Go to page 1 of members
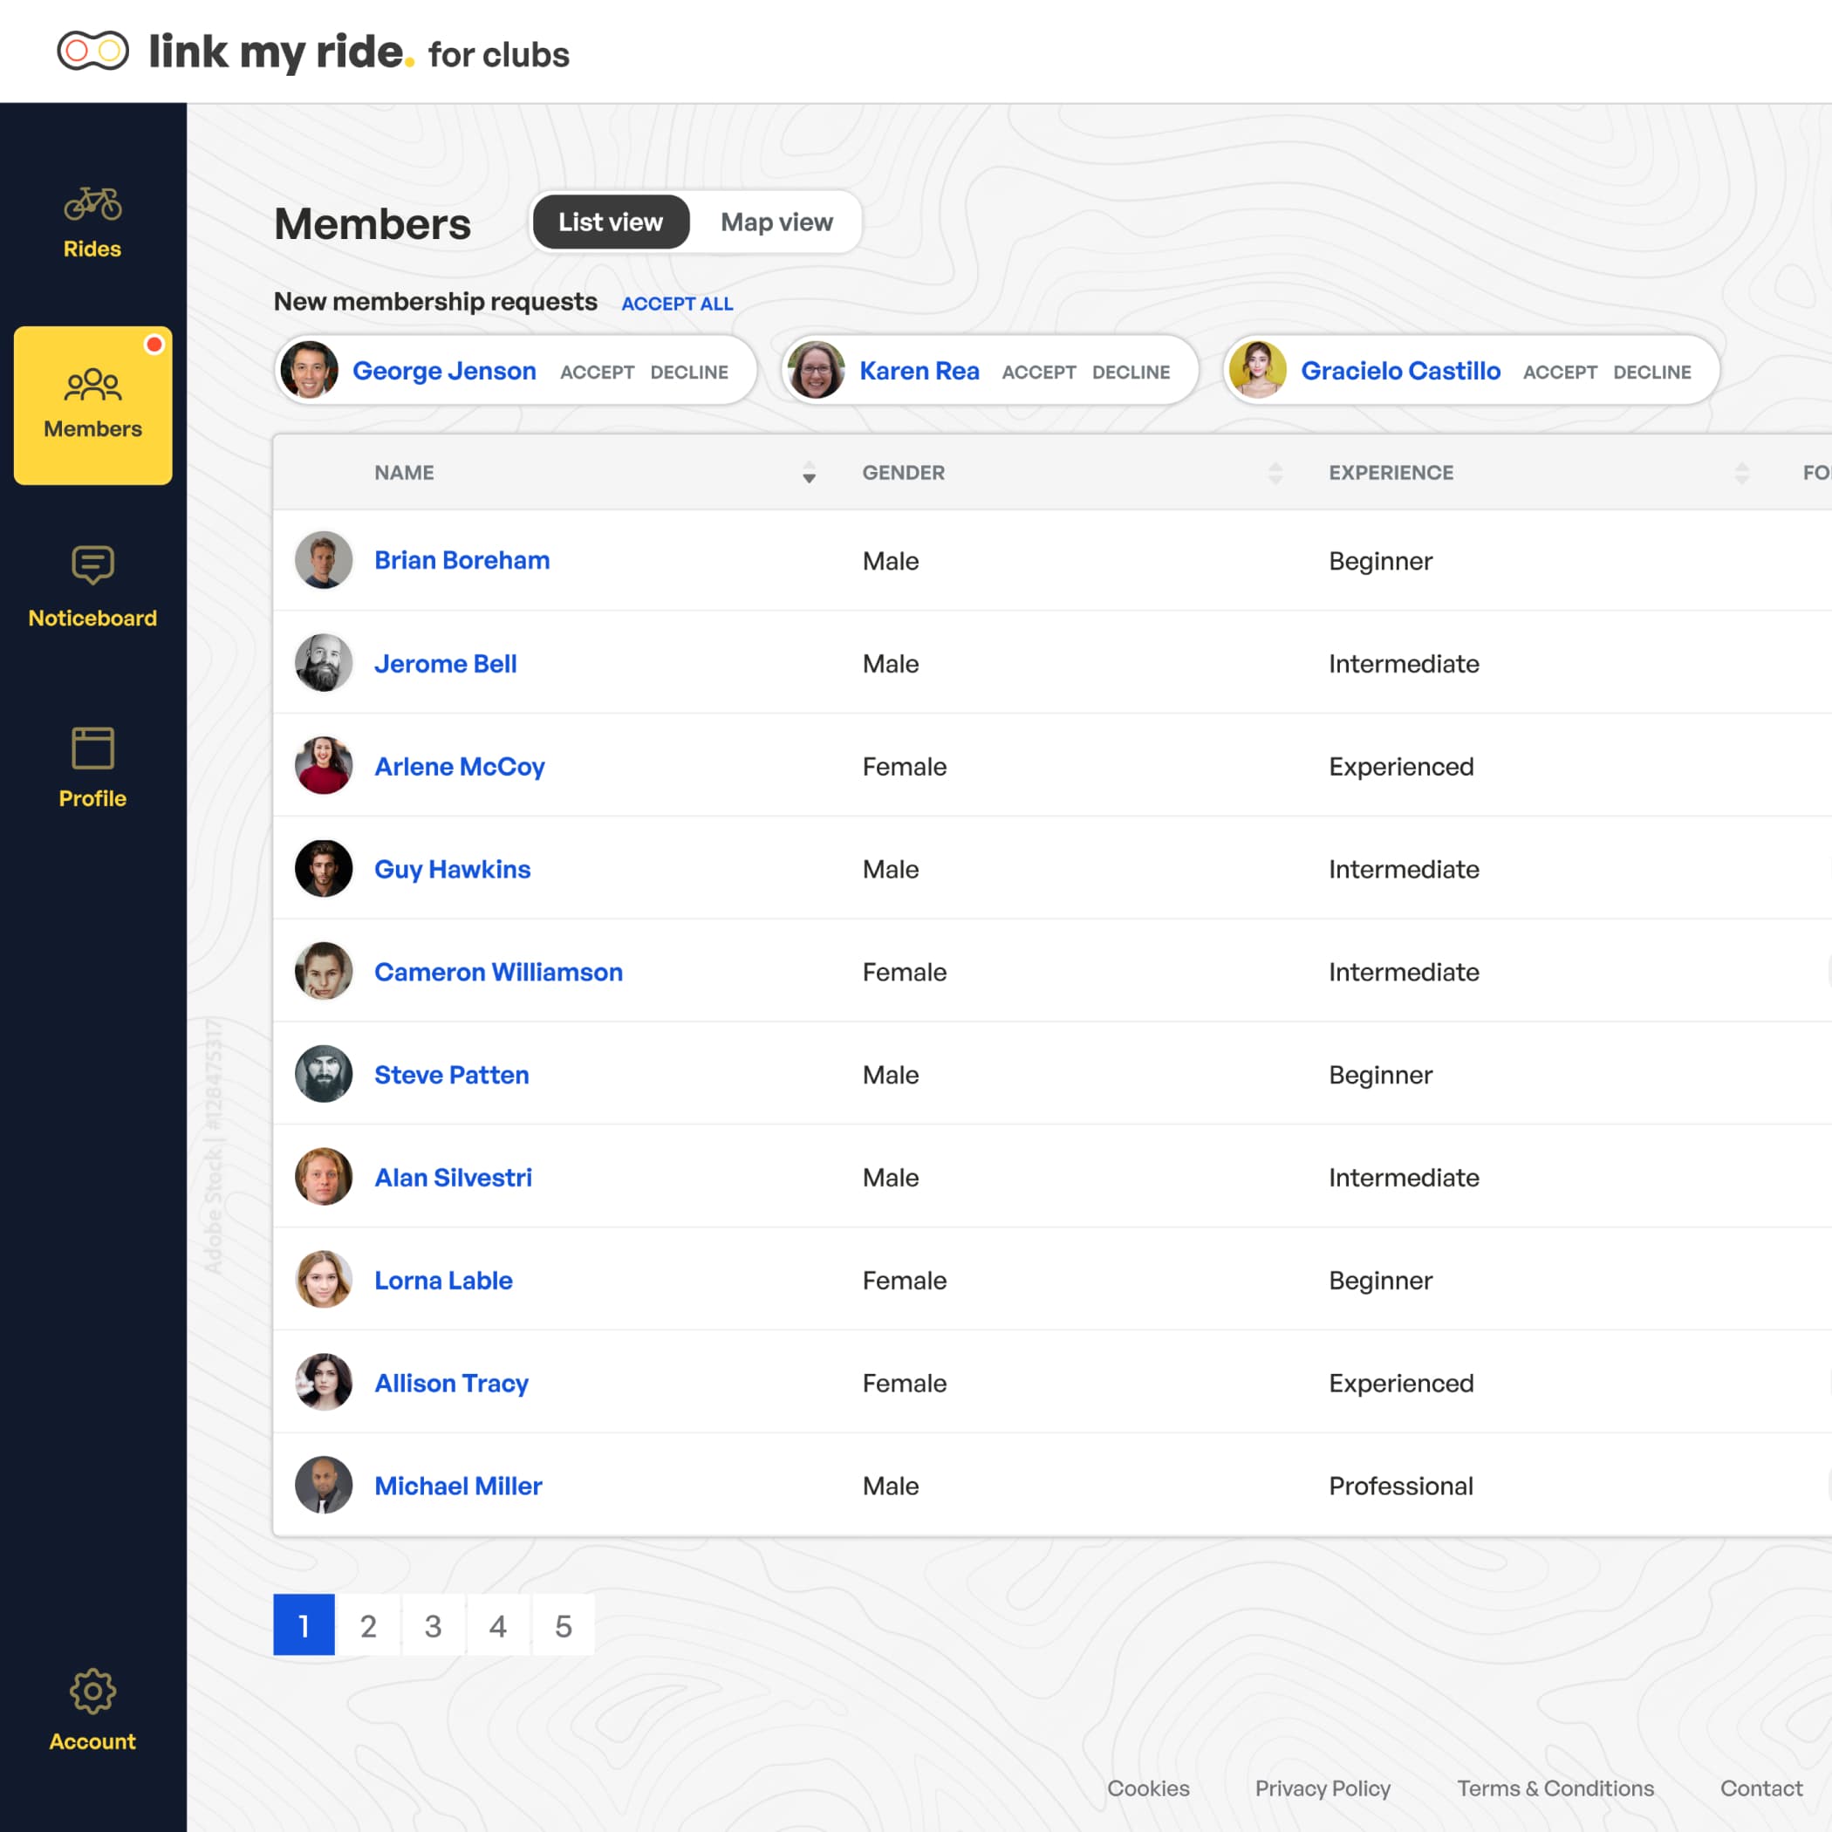 click(x=304, y=1625)
